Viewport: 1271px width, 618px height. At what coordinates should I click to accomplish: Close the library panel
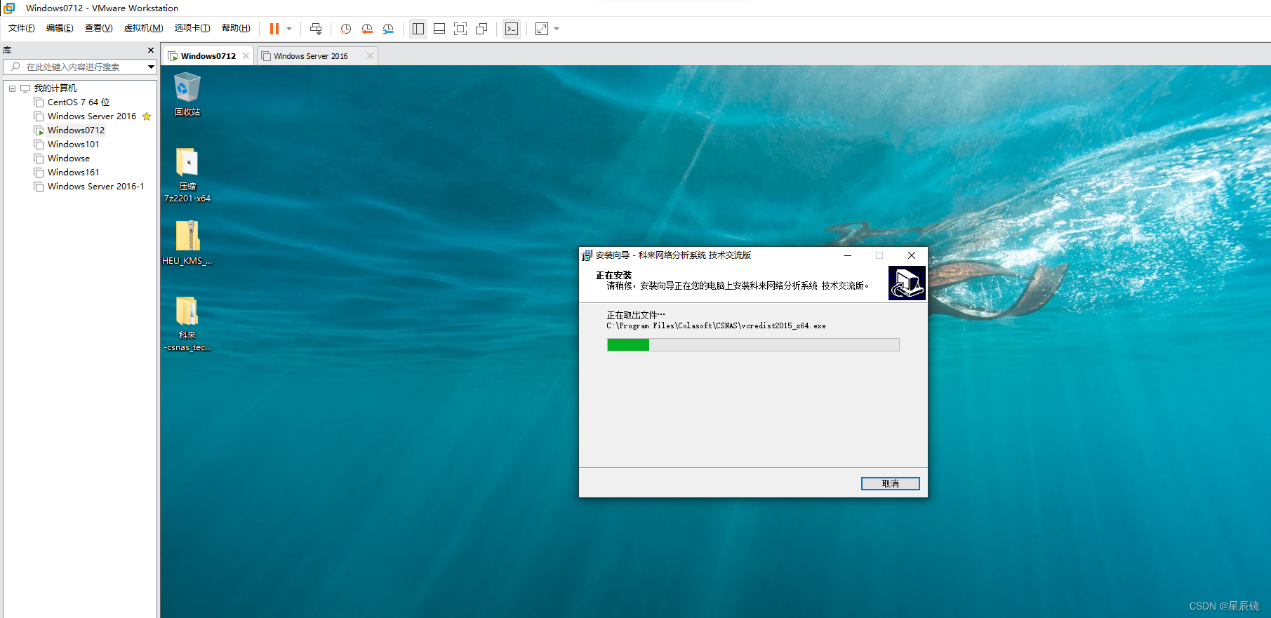click(150, 51)
